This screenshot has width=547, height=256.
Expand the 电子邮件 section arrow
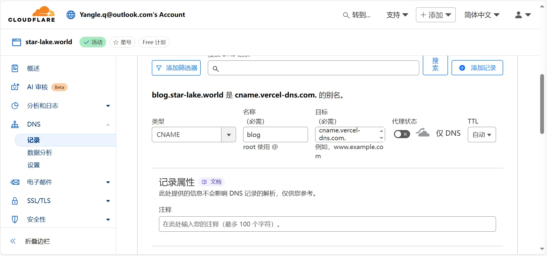[108, 182]
